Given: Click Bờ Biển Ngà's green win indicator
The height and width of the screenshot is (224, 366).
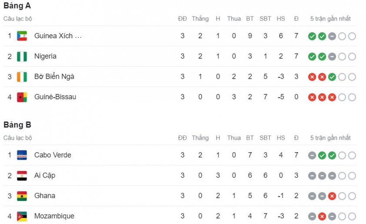Looking at the screenshot, I should pos(332,77).
